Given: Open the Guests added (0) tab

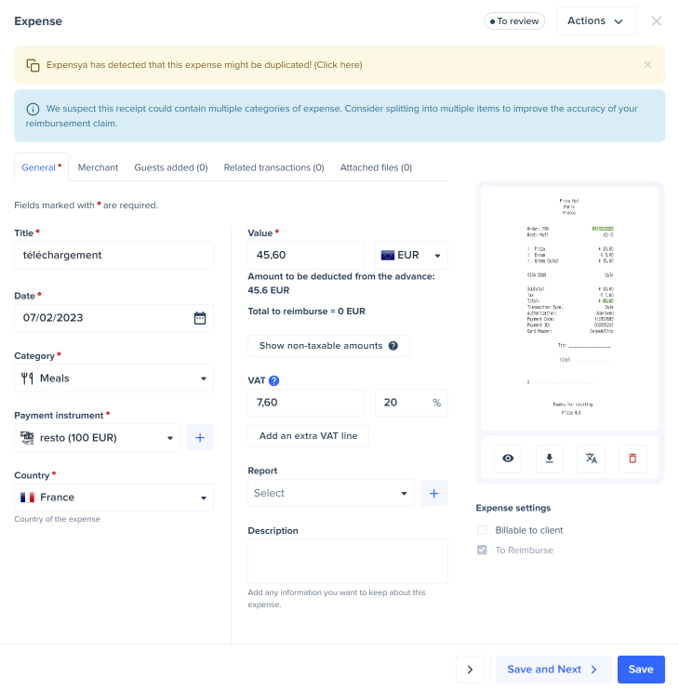Looking at the screenshot, I should (x=171, y=167).
